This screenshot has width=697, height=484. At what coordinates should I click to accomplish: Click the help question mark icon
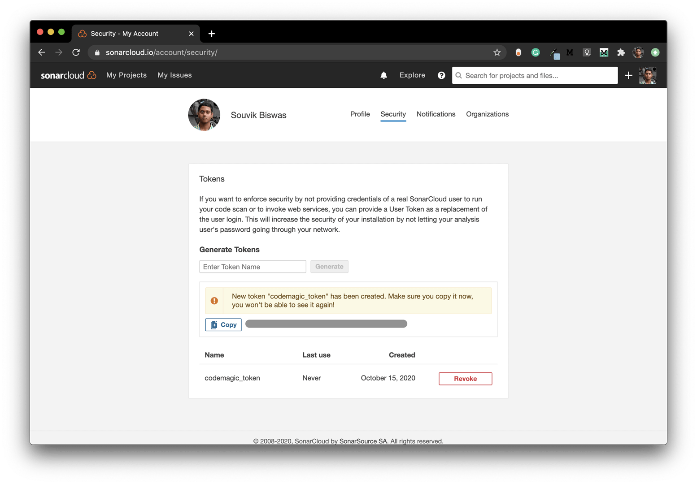coord(441,75)
